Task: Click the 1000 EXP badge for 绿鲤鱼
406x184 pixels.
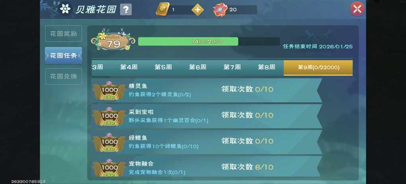Action: 109,143
